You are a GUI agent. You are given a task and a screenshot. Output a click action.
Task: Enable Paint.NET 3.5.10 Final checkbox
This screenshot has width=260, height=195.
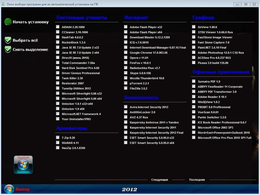coord(194,47)
